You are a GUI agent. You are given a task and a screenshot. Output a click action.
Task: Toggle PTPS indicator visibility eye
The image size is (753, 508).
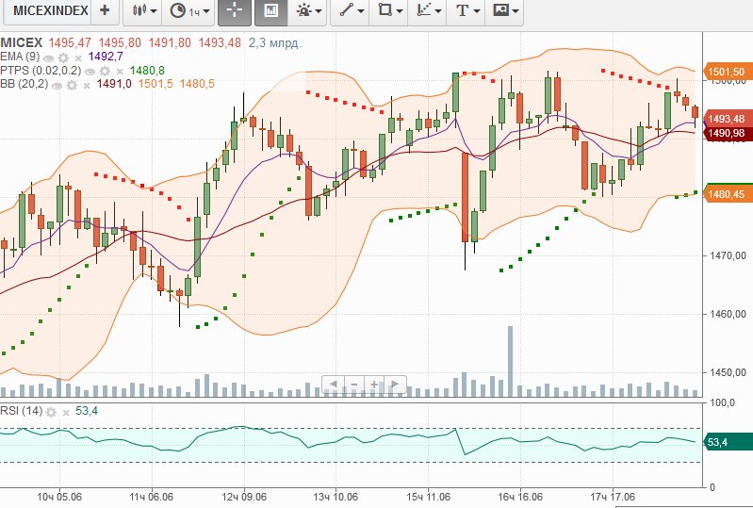pos(90,71)
